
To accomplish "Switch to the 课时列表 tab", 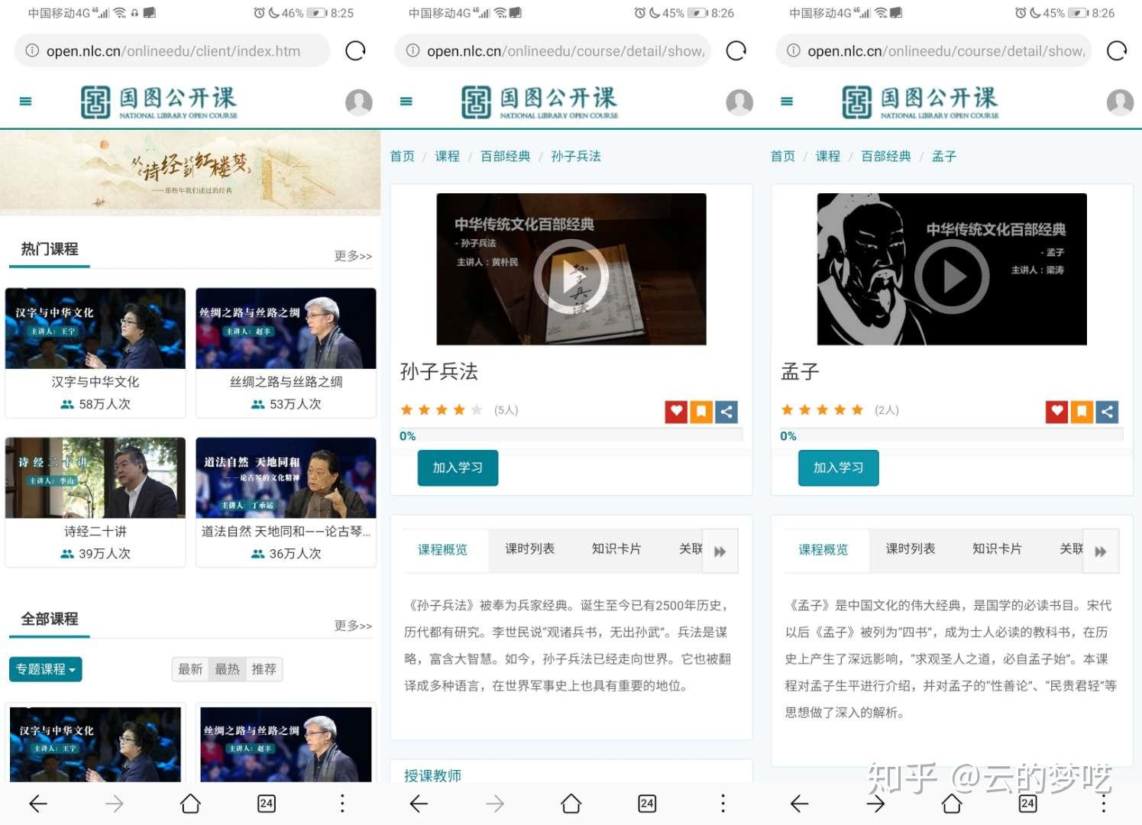I will pyautogui.click(x=529, y=548).
